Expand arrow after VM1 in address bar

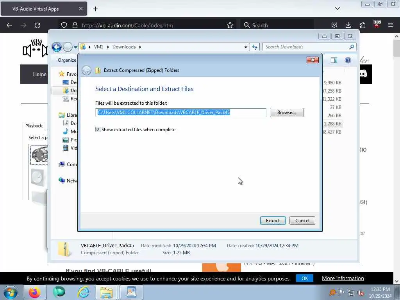pos(108,47)
